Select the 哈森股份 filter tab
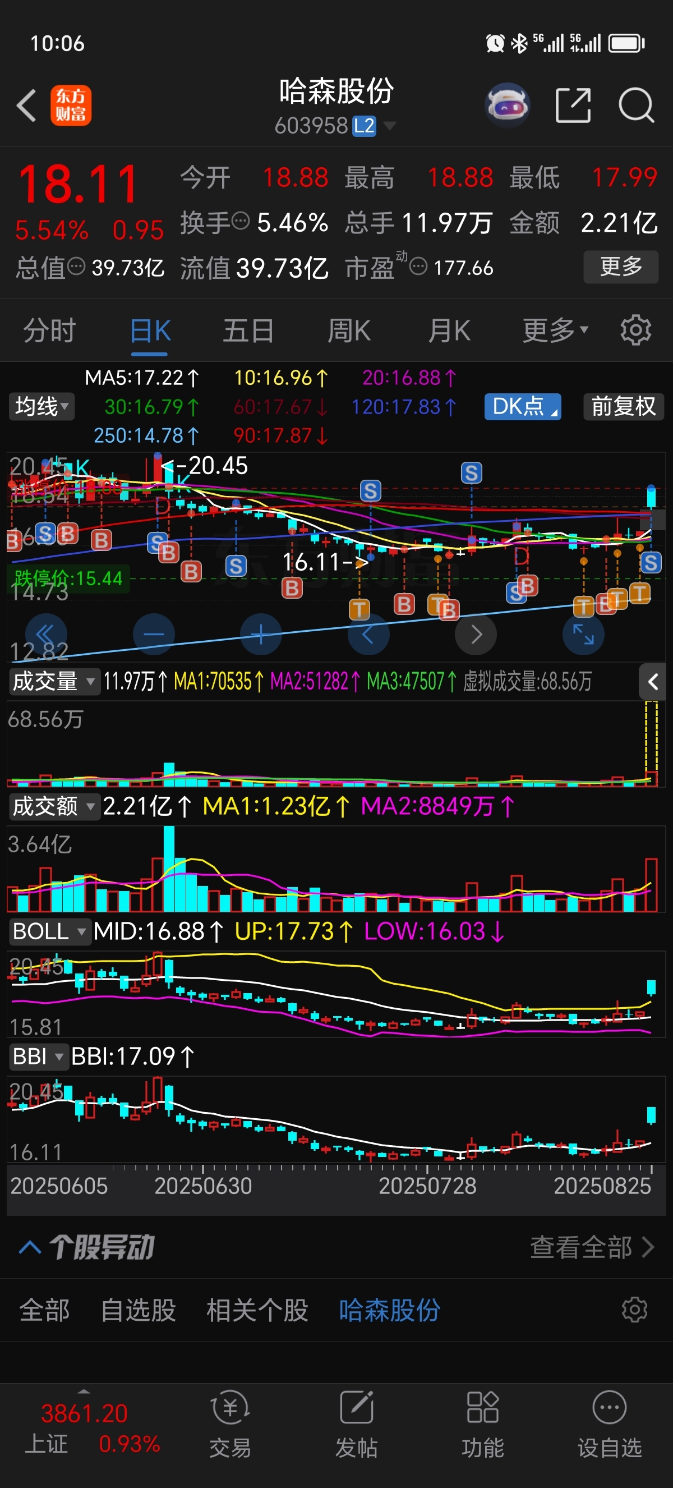Screen dimensions: 673x1488 (390, 1310)
